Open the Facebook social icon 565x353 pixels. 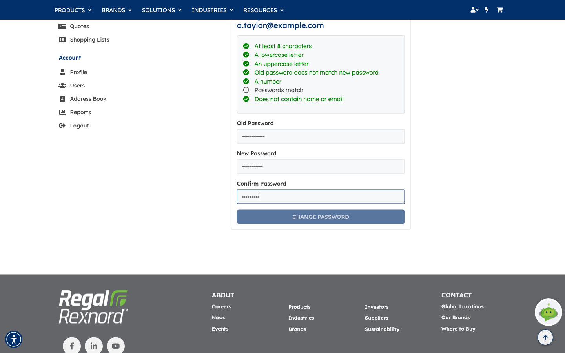(72, 346)
